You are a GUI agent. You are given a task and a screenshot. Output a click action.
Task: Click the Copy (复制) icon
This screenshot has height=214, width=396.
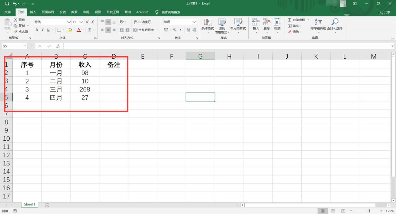pos(15,26)
